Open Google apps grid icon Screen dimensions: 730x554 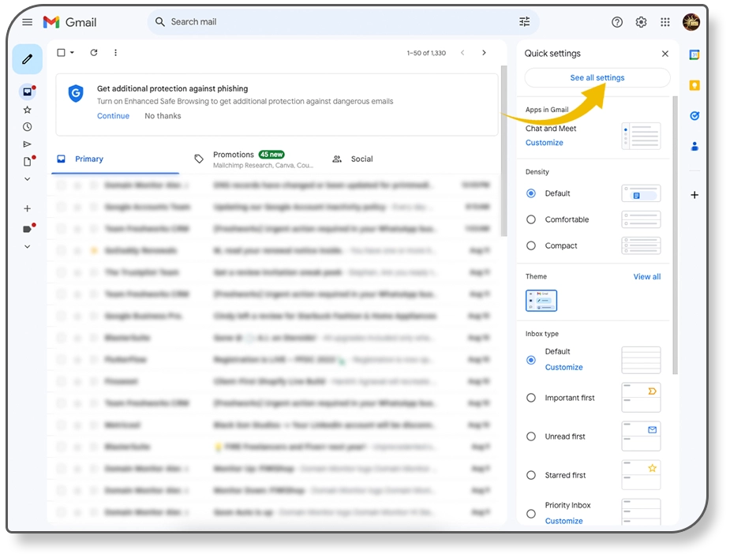(x=665, y=22)
